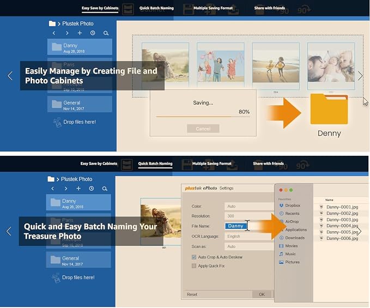This screenshot has width=370, height=308.
Task: Select the family with balloons photo thumbnail
Action: (221, 67)
